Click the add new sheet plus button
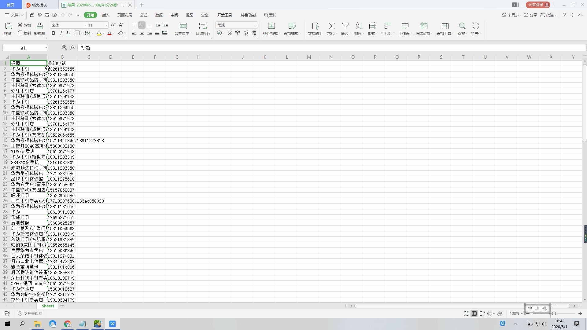This screenshot has height=330, width=587. (62, 306)
